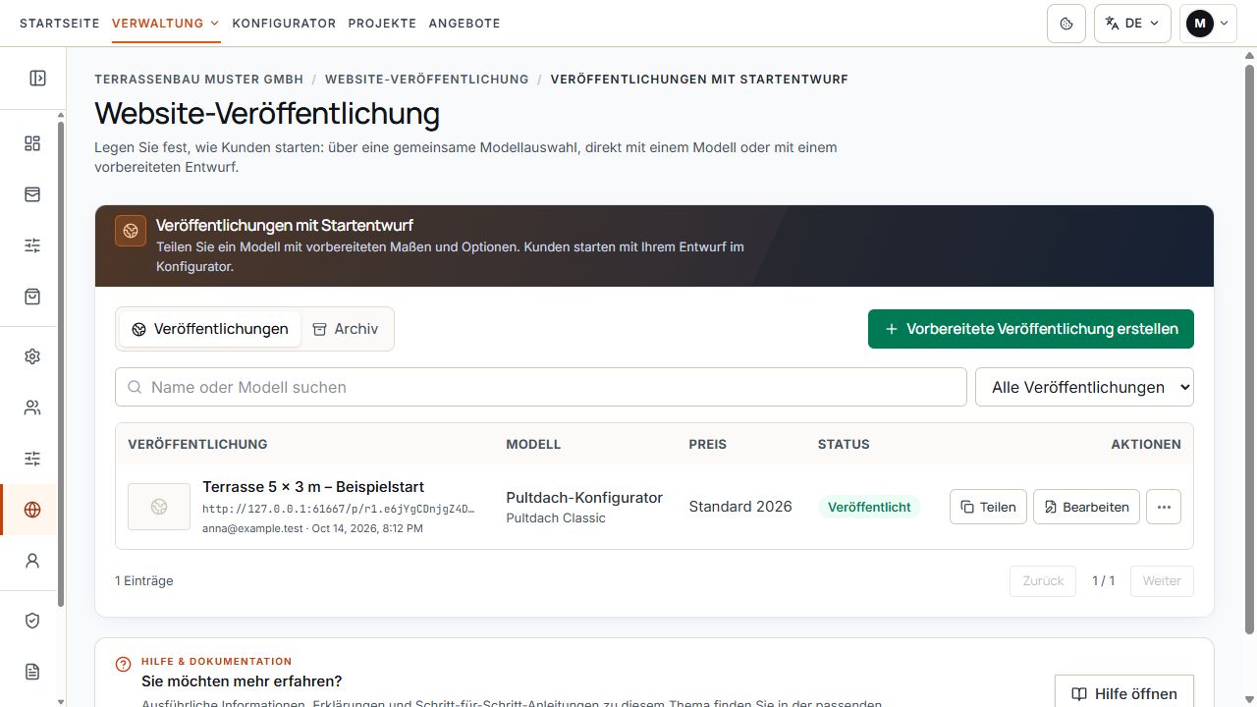1257x707 pixels.
Task: Click the Pultdach-Konfigurator model name
Action: [584, 497]
